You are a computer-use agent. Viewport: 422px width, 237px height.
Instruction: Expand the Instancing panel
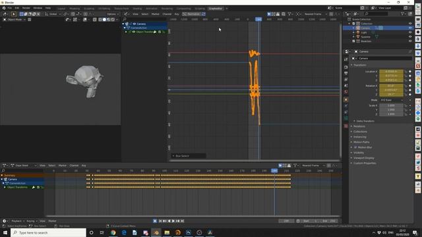click(x=359, y=137)
